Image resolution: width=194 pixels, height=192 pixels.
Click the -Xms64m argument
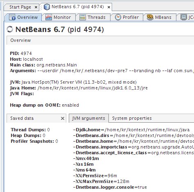pos(84,170)
